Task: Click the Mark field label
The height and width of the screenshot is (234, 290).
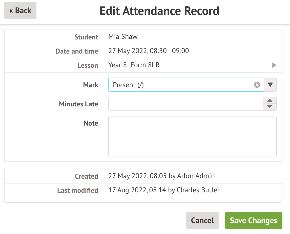Action: (x=91, y=85)
